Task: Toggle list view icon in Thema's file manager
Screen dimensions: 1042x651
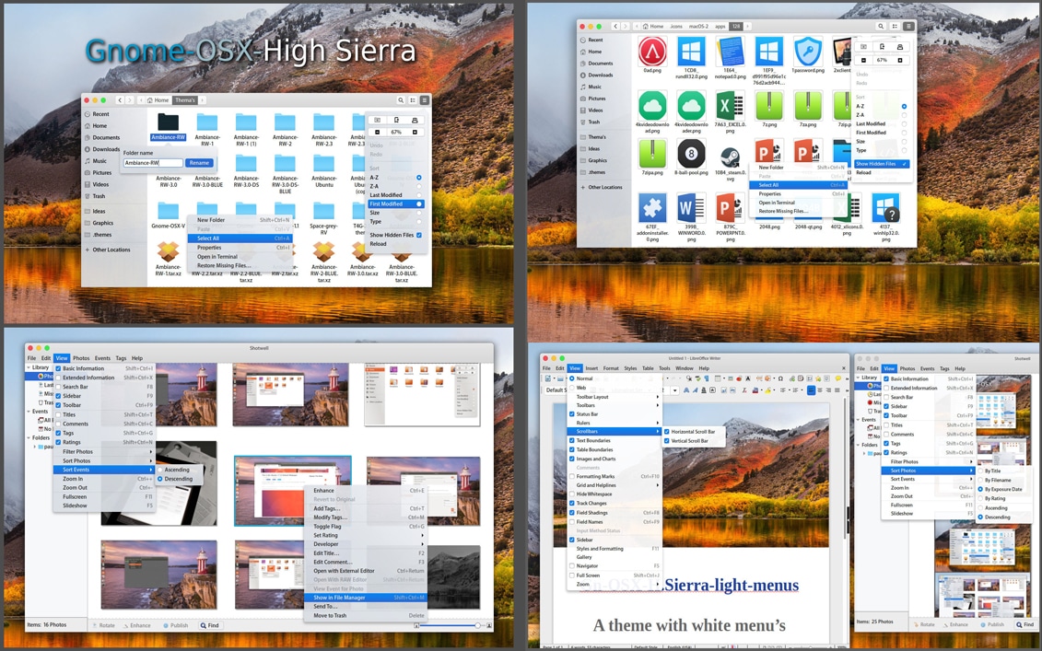Action: (413, 100)
